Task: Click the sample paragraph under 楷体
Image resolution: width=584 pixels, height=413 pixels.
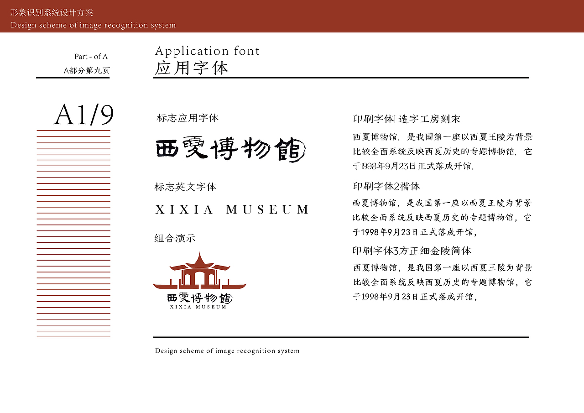Action: point(442,218)
